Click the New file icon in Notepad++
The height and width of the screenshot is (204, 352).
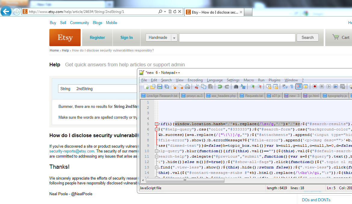pyautogui.click(x=146, y=86)
